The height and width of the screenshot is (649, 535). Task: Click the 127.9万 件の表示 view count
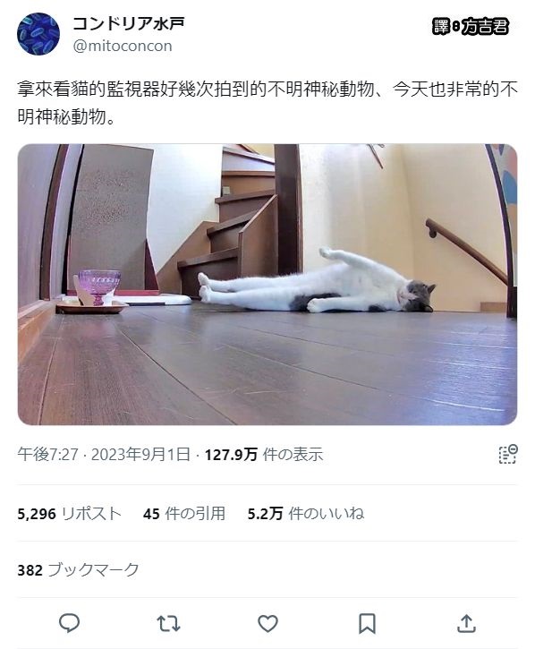pyautogui.click(x=264, y=455)
